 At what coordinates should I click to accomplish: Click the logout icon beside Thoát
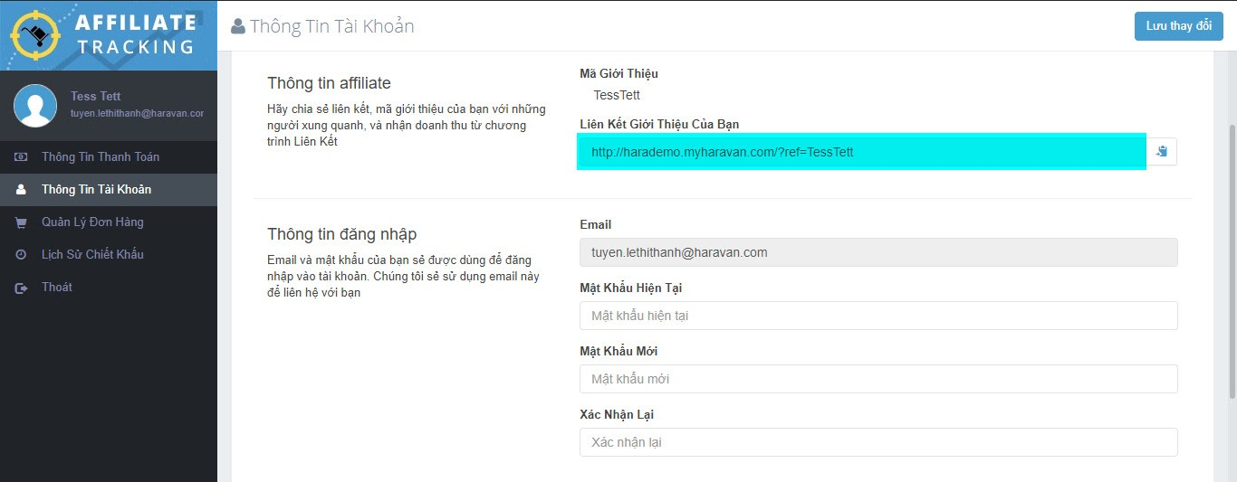pos(21,288)
